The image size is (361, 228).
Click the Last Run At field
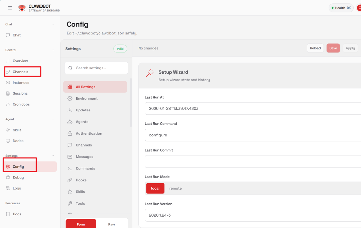click(x=253, y=108)
